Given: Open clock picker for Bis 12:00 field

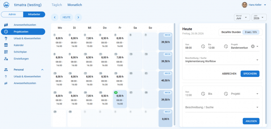Looking at the screenshot, I should (x=226, y=46).
